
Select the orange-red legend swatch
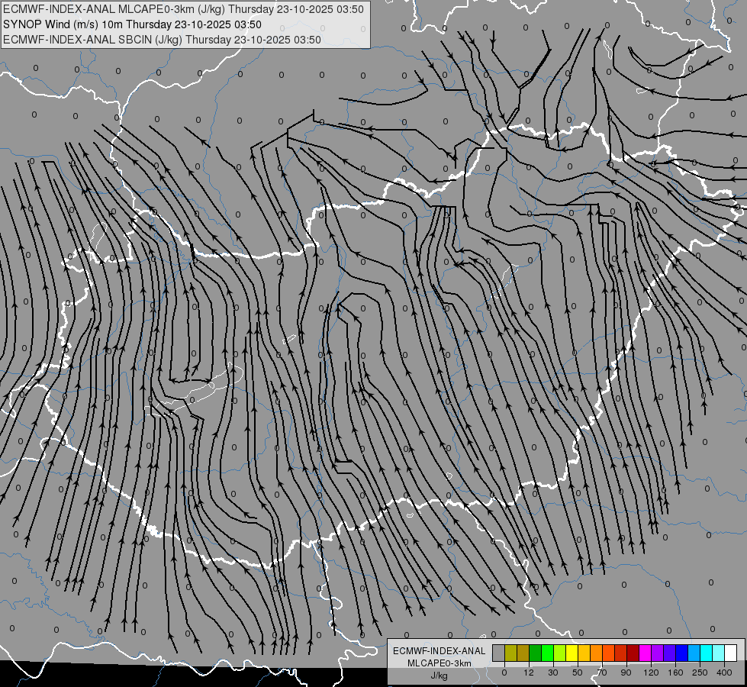[x=608, y=653]
